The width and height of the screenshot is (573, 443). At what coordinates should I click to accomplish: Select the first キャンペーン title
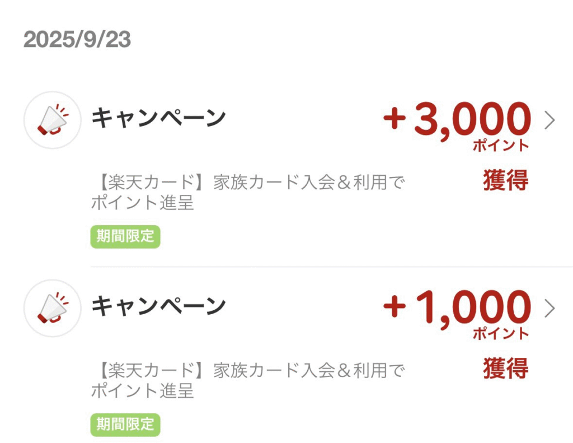(x=158, y=118)
